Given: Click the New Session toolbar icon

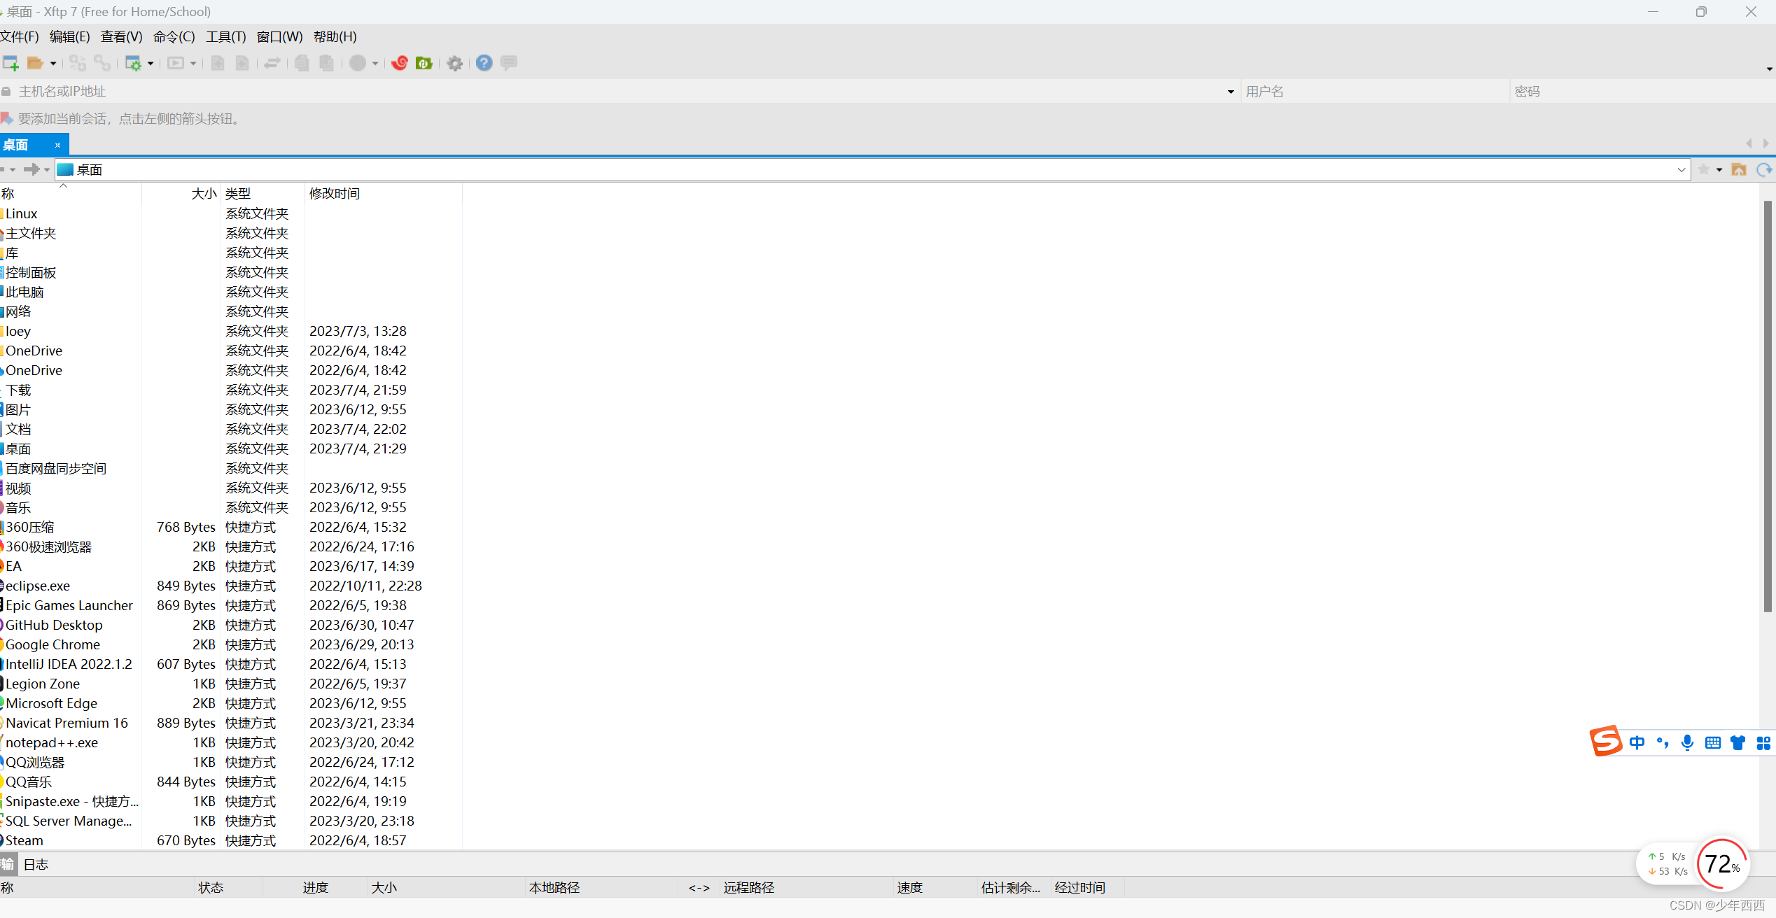Looking at the screenshot, I should (11, 63).
